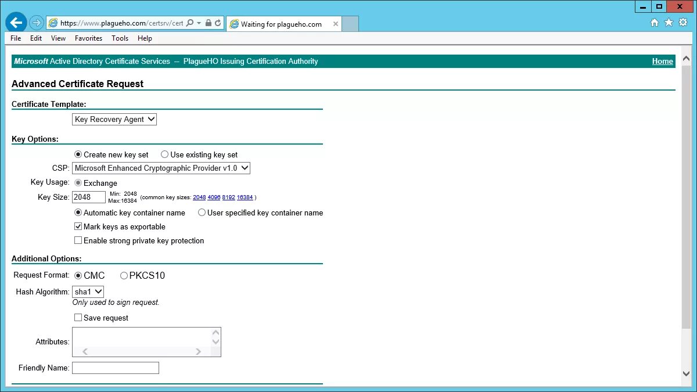Open a new tab with the blank tab button
Viewport: 697px width, 392px height.
350,24
